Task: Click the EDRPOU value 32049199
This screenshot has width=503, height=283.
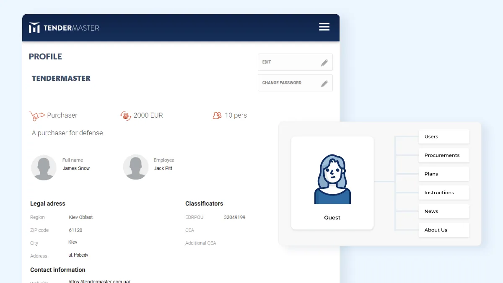Action: [235, 217]
